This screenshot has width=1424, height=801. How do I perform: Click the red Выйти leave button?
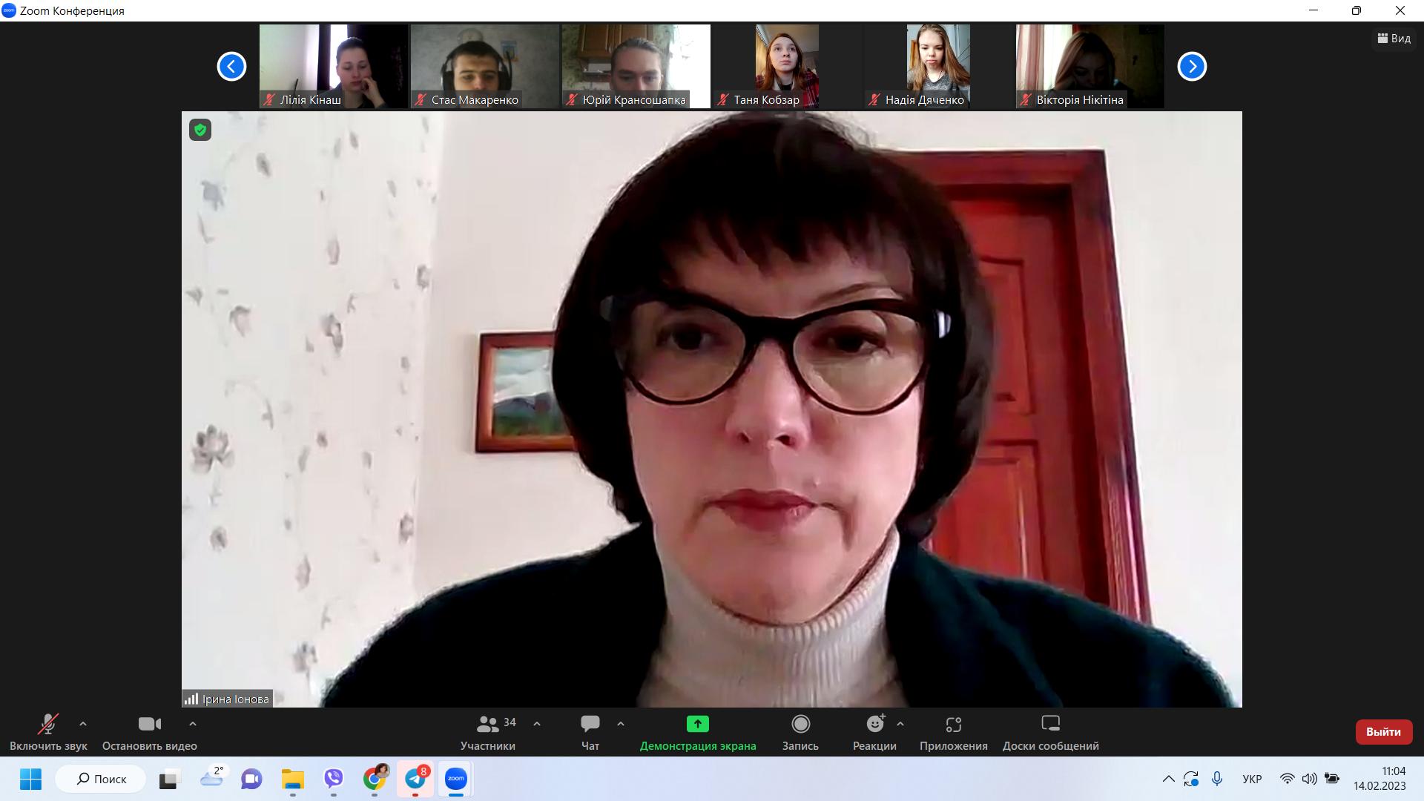(1383, 731)
